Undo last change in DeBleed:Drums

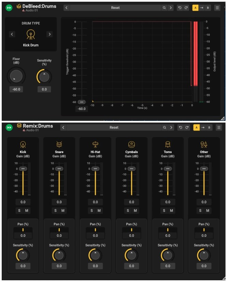(x=180, y=8)
